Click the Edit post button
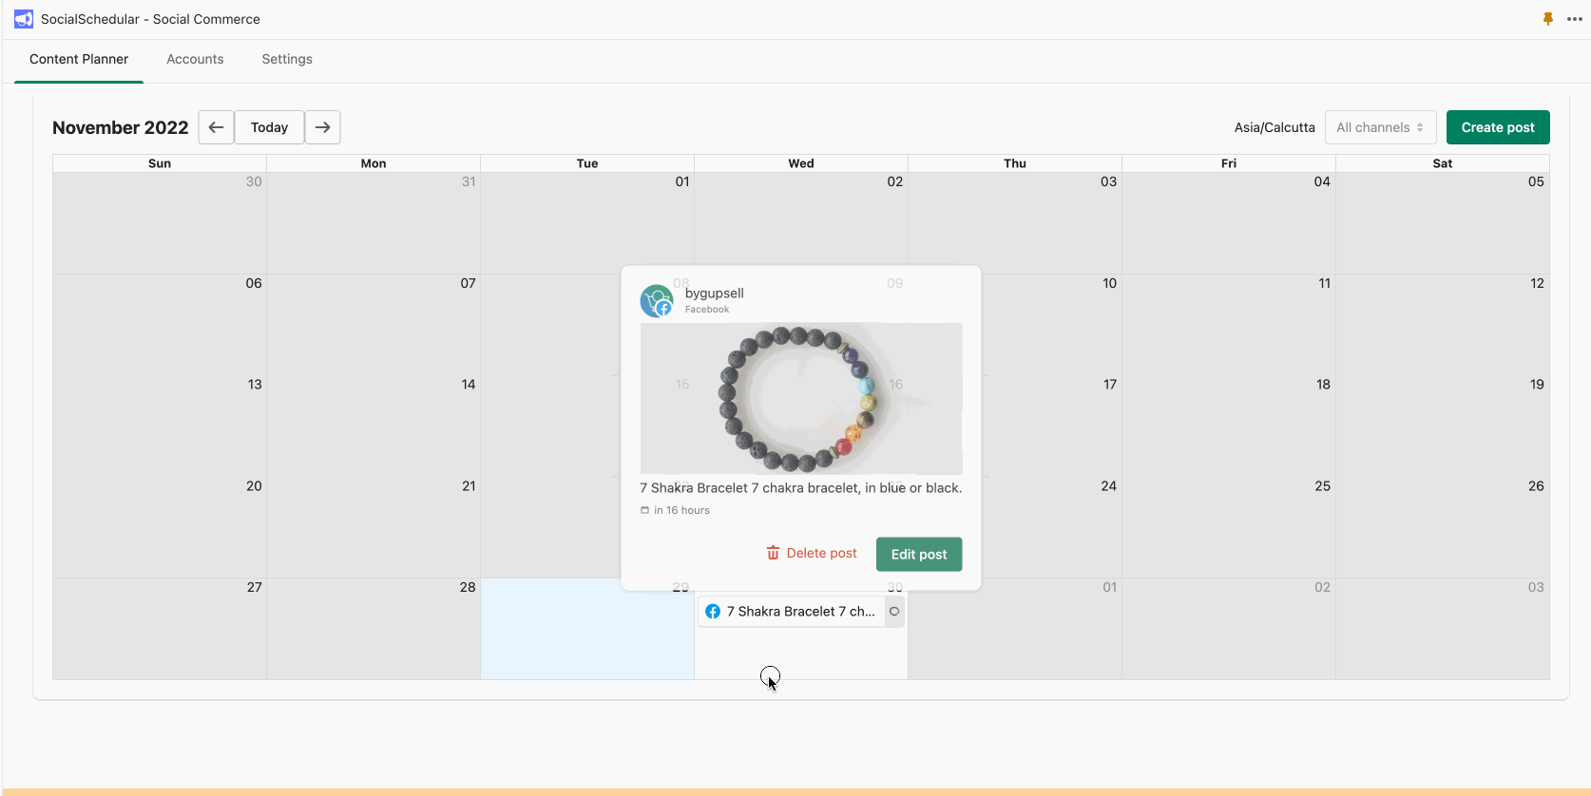 pos(919,555)
